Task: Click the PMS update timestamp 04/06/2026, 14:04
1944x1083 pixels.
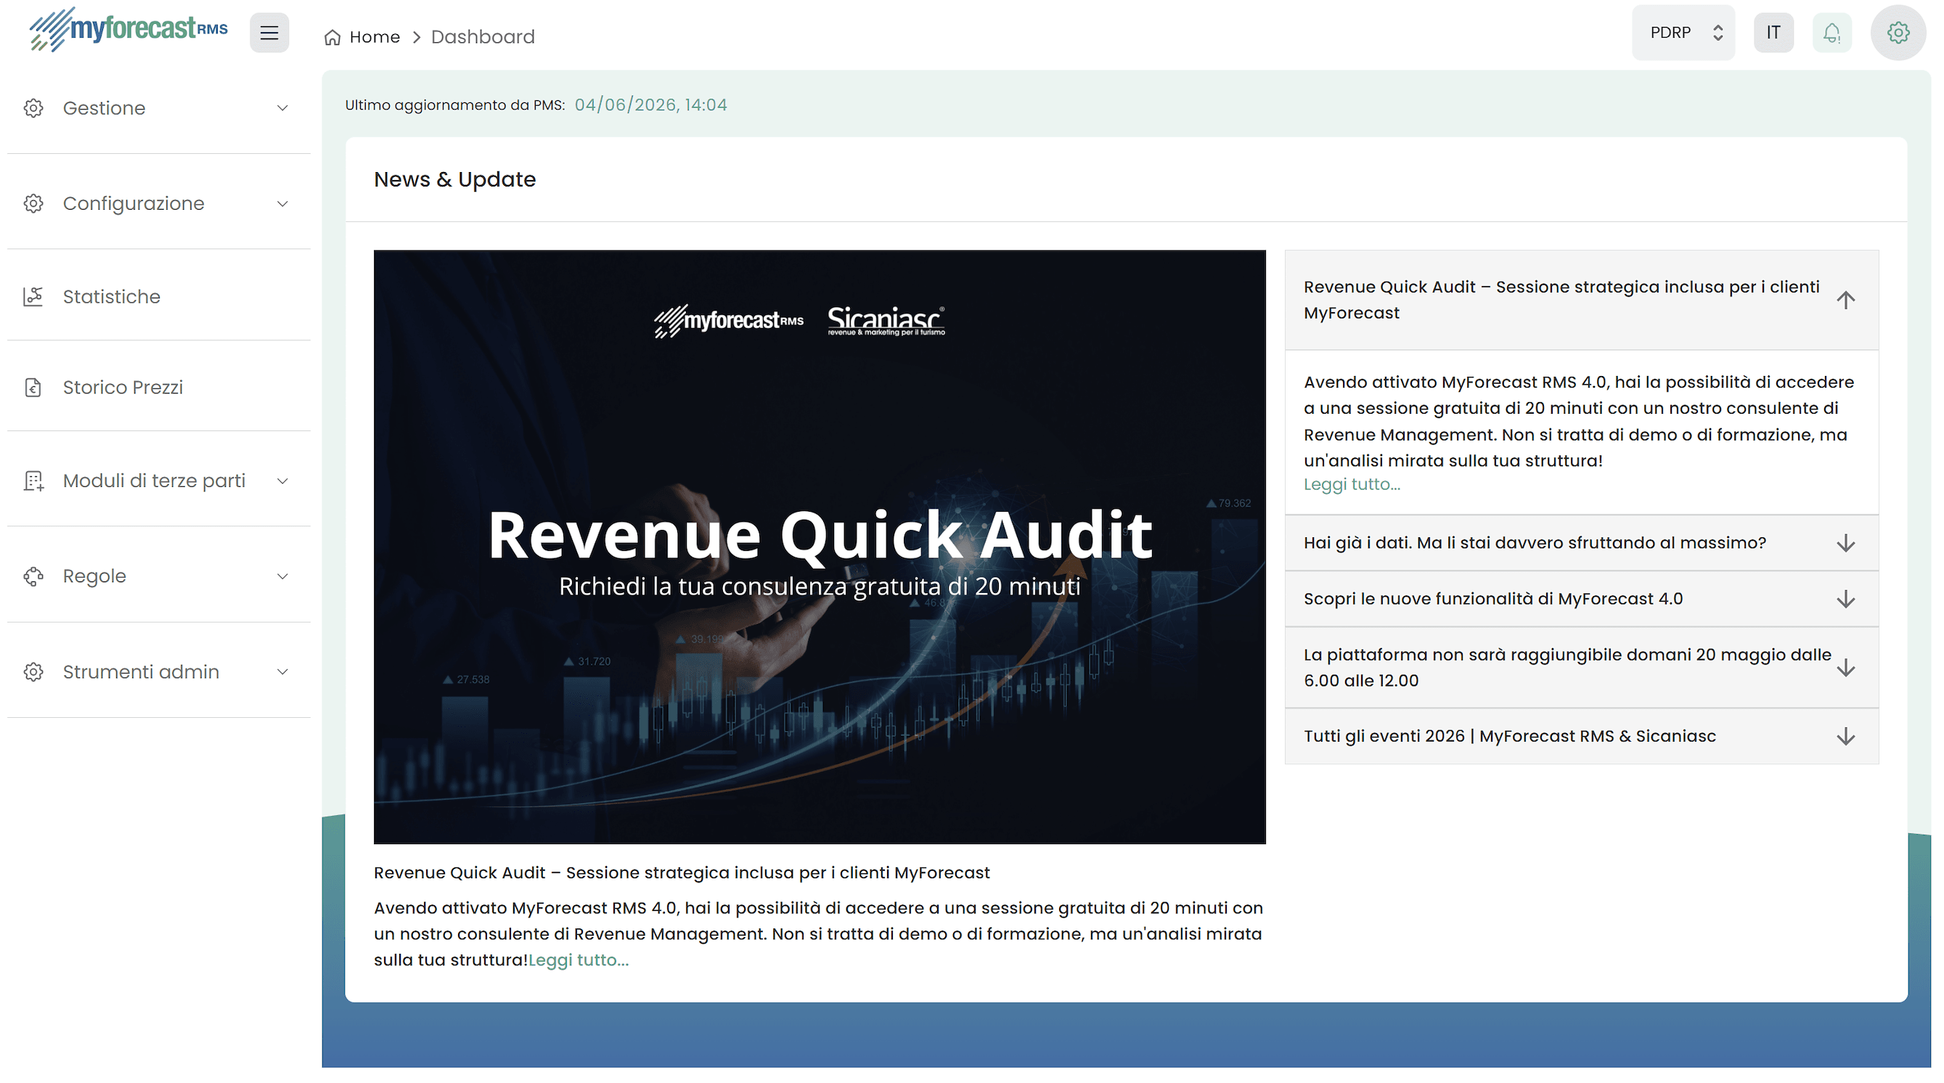Action: (x=650, y=105)
